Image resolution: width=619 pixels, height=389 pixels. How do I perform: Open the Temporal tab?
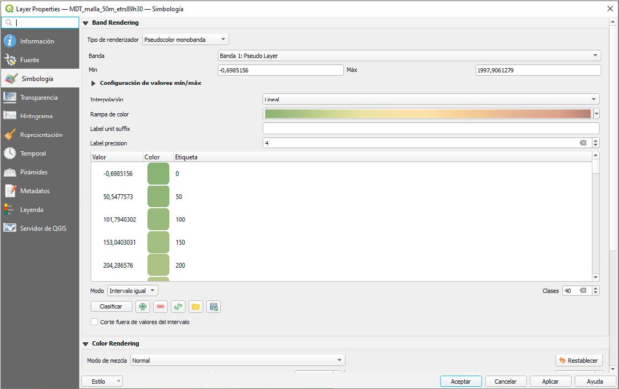tap(40, 153)
